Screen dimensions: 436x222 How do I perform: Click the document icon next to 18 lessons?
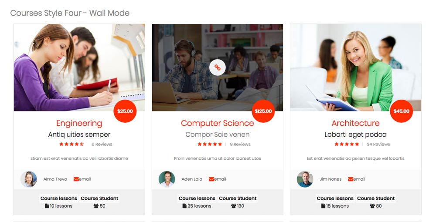click(323, 206)
